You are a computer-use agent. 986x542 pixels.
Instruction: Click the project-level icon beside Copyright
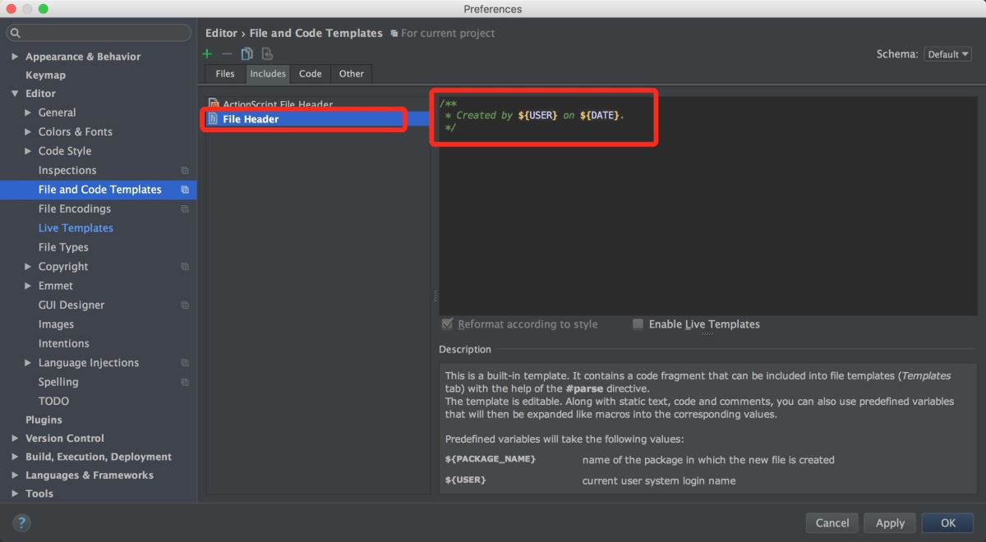185,267
